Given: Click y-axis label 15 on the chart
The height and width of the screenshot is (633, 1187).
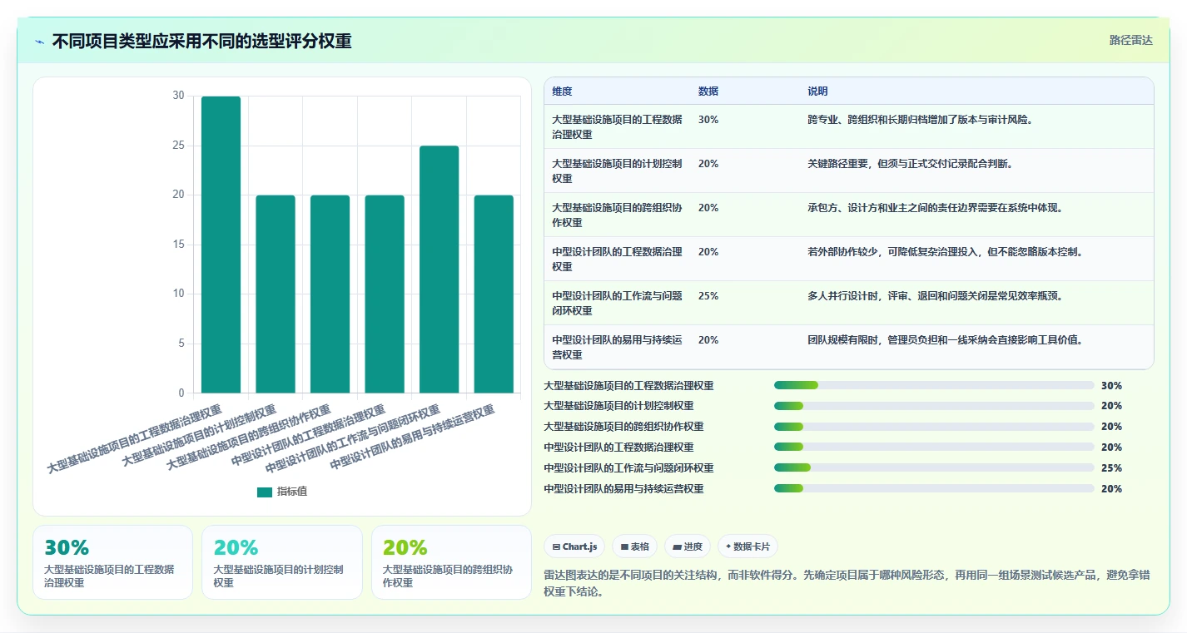Looking at the screenshot, I should 178,245.
